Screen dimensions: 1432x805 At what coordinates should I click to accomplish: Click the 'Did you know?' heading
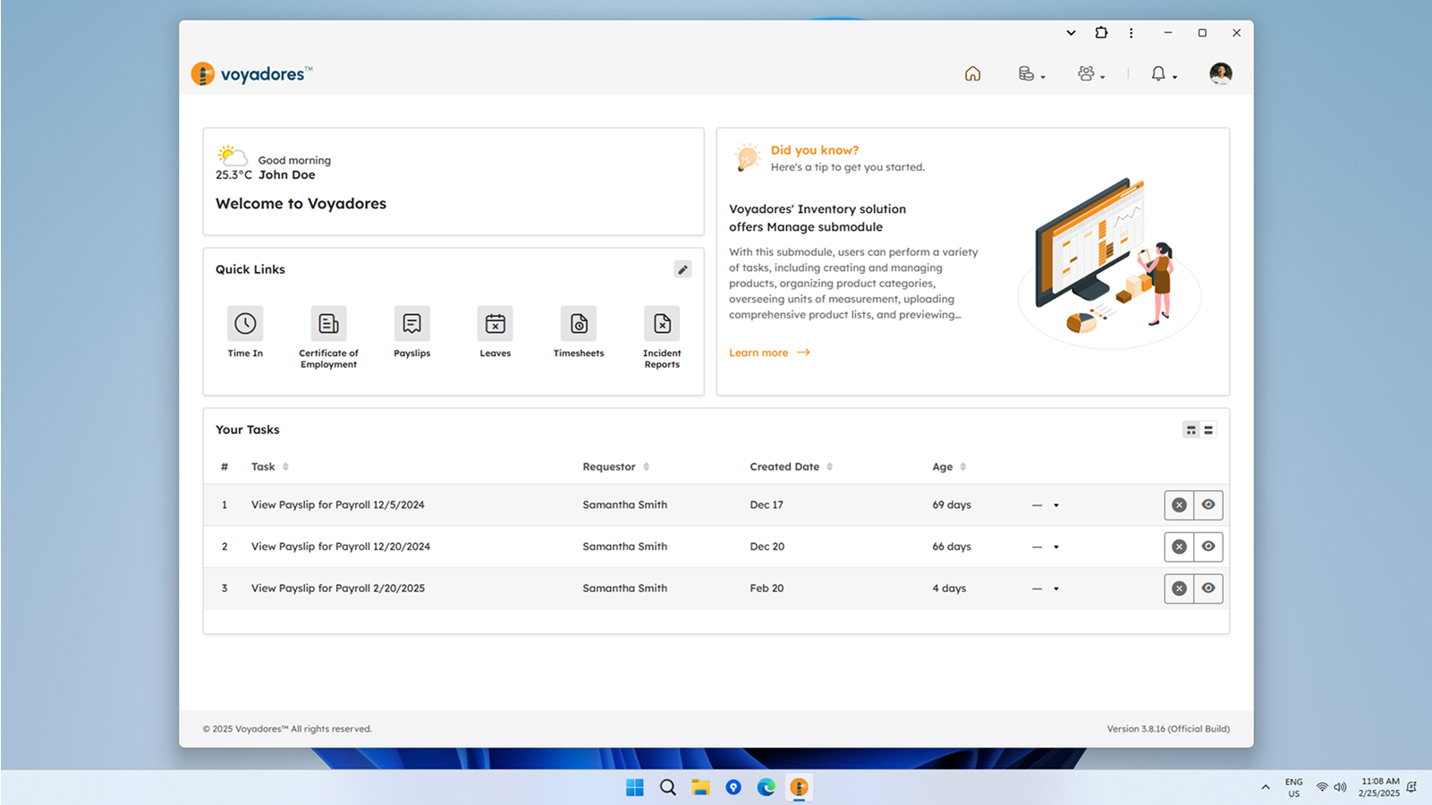[x=815, y=150]
